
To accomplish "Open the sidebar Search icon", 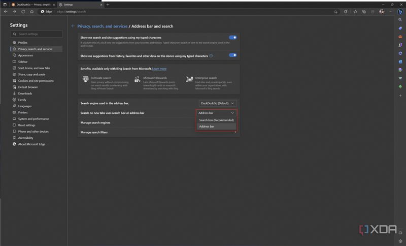I will 400,20.
